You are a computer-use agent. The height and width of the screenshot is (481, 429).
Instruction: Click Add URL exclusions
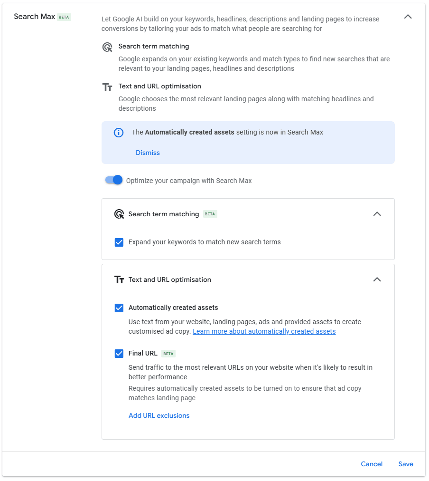click(159, 415)
